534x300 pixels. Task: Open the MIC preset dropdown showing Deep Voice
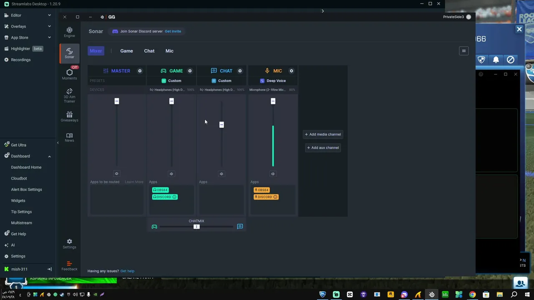[x=273, y=81]
